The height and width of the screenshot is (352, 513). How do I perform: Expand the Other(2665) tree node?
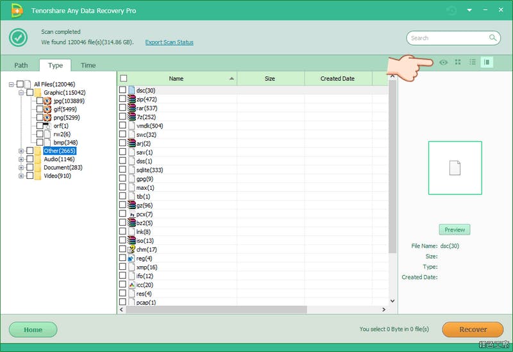coord(21,151)
